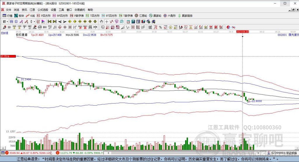Click the percent % tool icon
The width and height of the screenshot is (299, 162).
(x=160, y=27)
